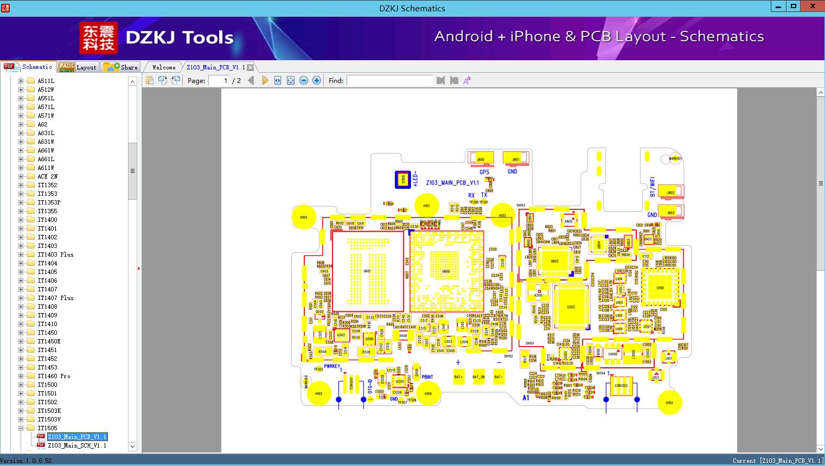
Task: Select the IT1355 tree item
Action: pos(47,211)
